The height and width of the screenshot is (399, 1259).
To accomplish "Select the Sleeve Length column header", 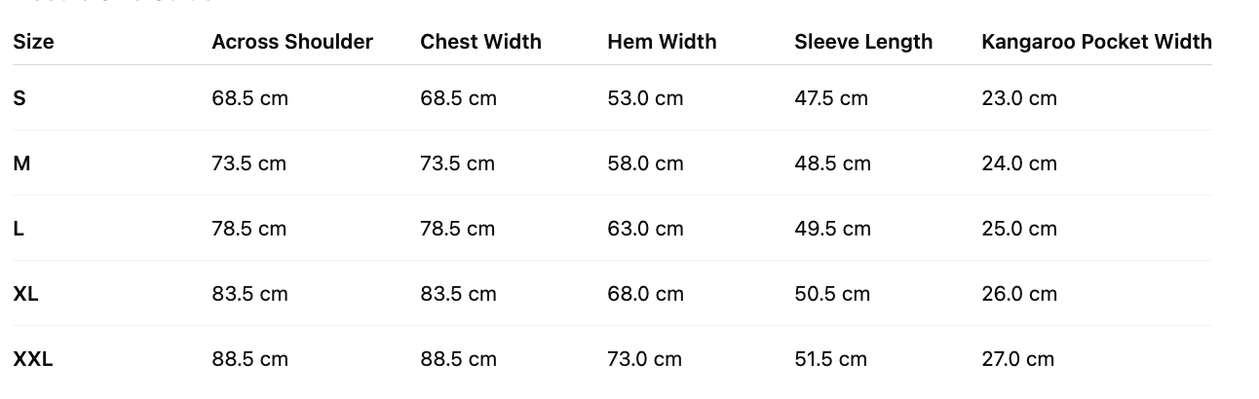I will click(x=863, y=42).
